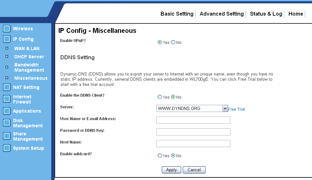Click the Share Management square icon
This screenshot has height=180, width=312.
point(7,136)
